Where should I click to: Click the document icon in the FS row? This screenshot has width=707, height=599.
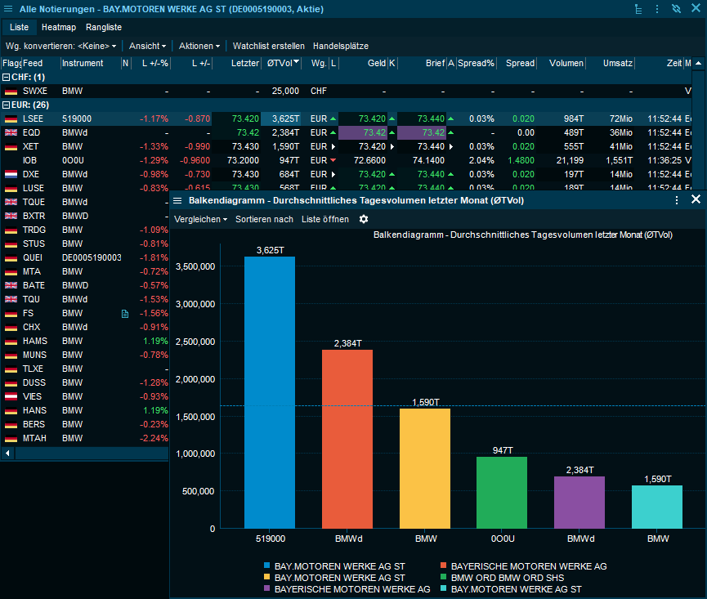pos(125,313)
